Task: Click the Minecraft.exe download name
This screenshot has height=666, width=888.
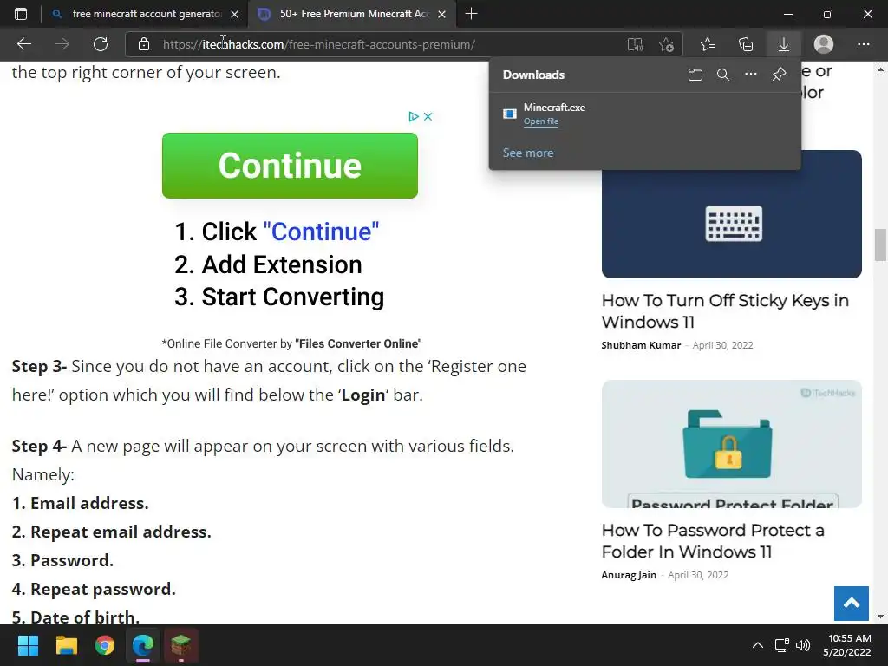Action: pyautogui.click(x=554, y=107)
